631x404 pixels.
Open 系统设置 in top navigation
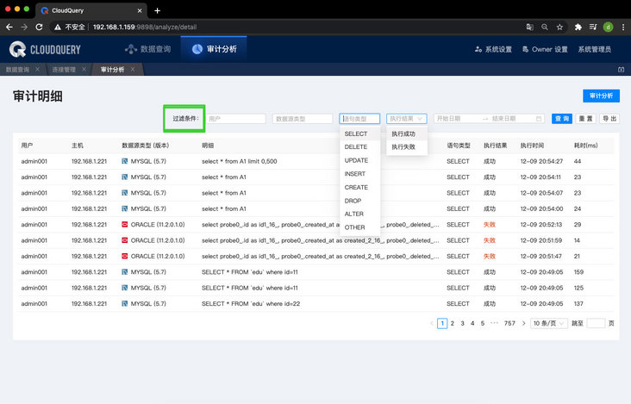tap(493, 49)
